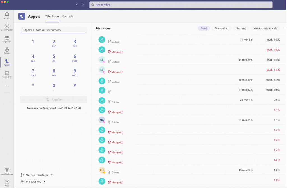
Task: Filter history by Entrant calls
Action: pos(241,28)
